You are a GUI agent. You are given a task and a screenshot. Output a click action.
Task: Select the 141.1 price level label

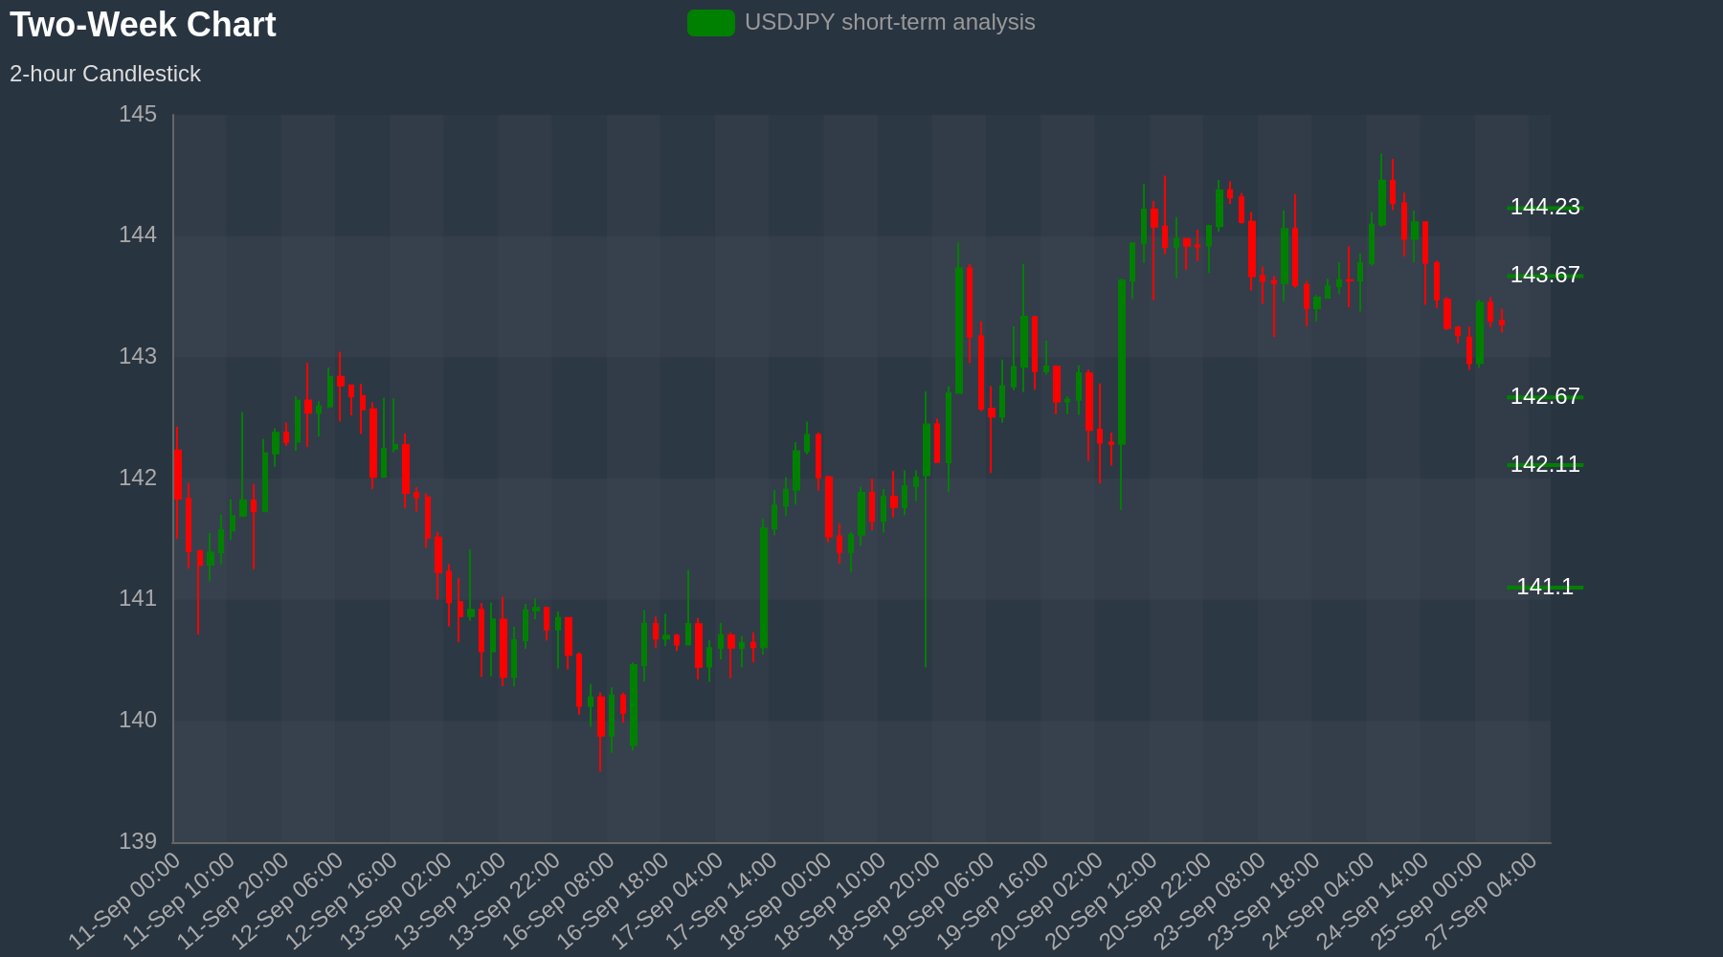tap(1544, 587)
